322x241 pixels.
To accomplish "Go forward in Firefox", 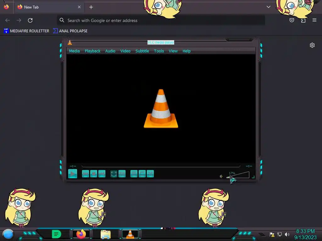I will point(19,20).
